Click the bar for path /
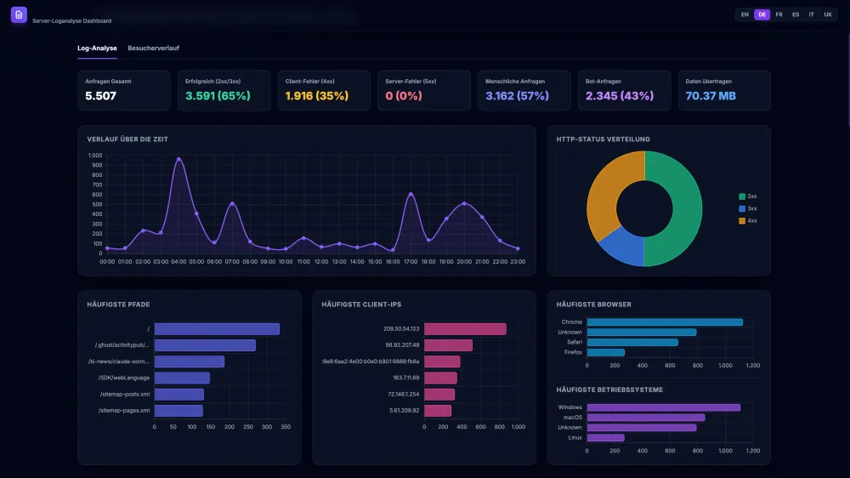 (x=217, y=329)
